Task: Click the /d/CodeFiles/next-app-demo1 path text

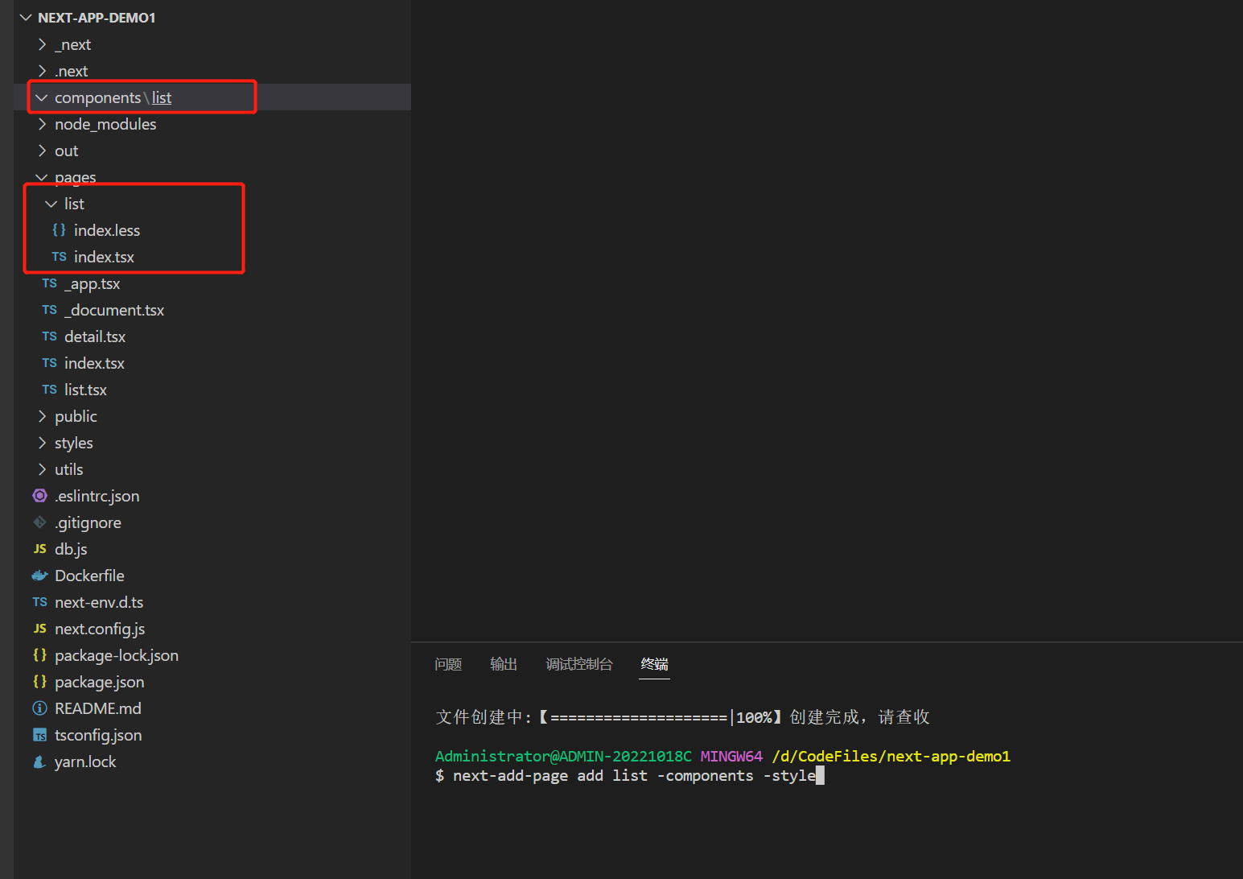Action: click(891, 757)
